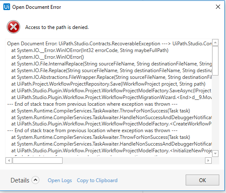Viewport: 226px width, 193px height.
Task: Click the 'Access to the path is denied.' message
Action: tap(57, 27)
